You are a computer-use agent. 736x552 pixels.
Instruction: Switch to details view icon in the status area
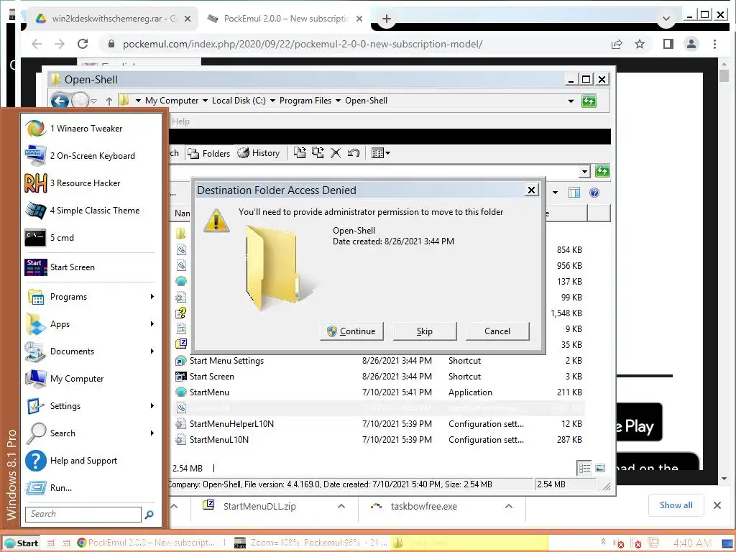click(x=584, y=468)
